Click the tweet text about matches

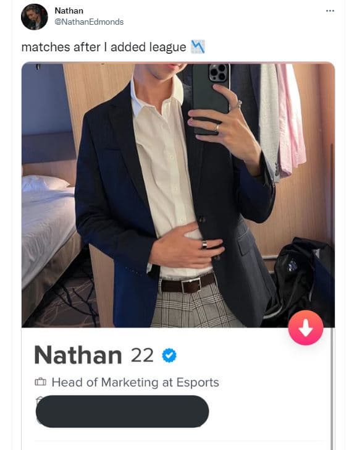[104, 47]
